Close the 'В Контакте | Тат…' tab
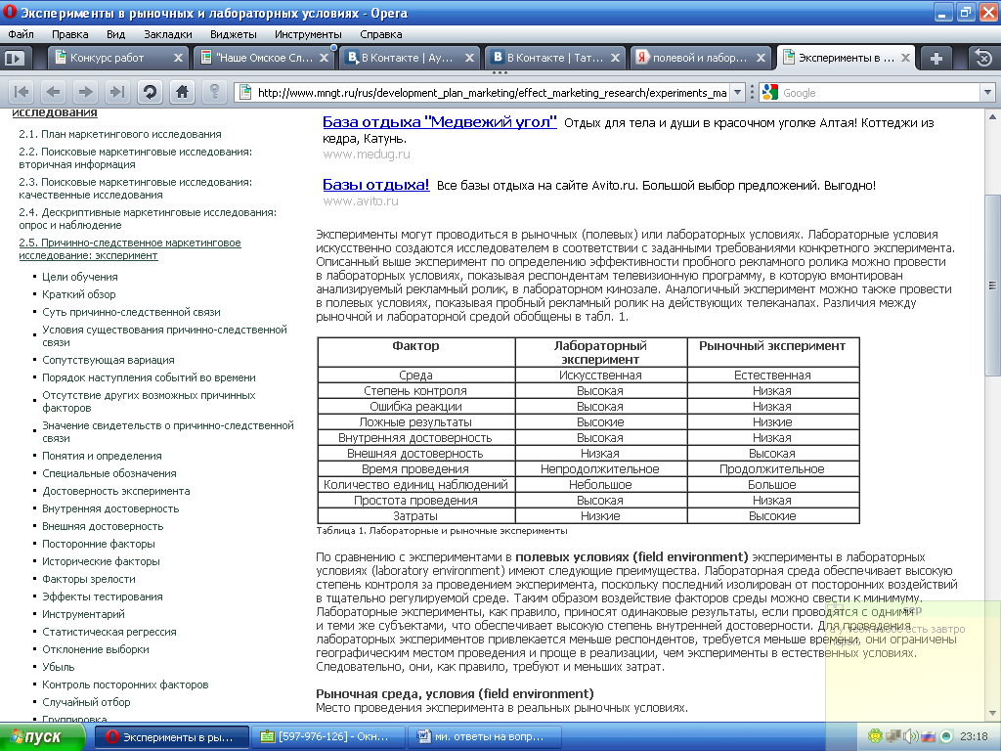1001x751 pixels. pos(615,58)
